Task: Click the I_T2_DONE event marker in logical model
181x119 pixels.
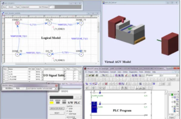Action: [x=53, y=58]
